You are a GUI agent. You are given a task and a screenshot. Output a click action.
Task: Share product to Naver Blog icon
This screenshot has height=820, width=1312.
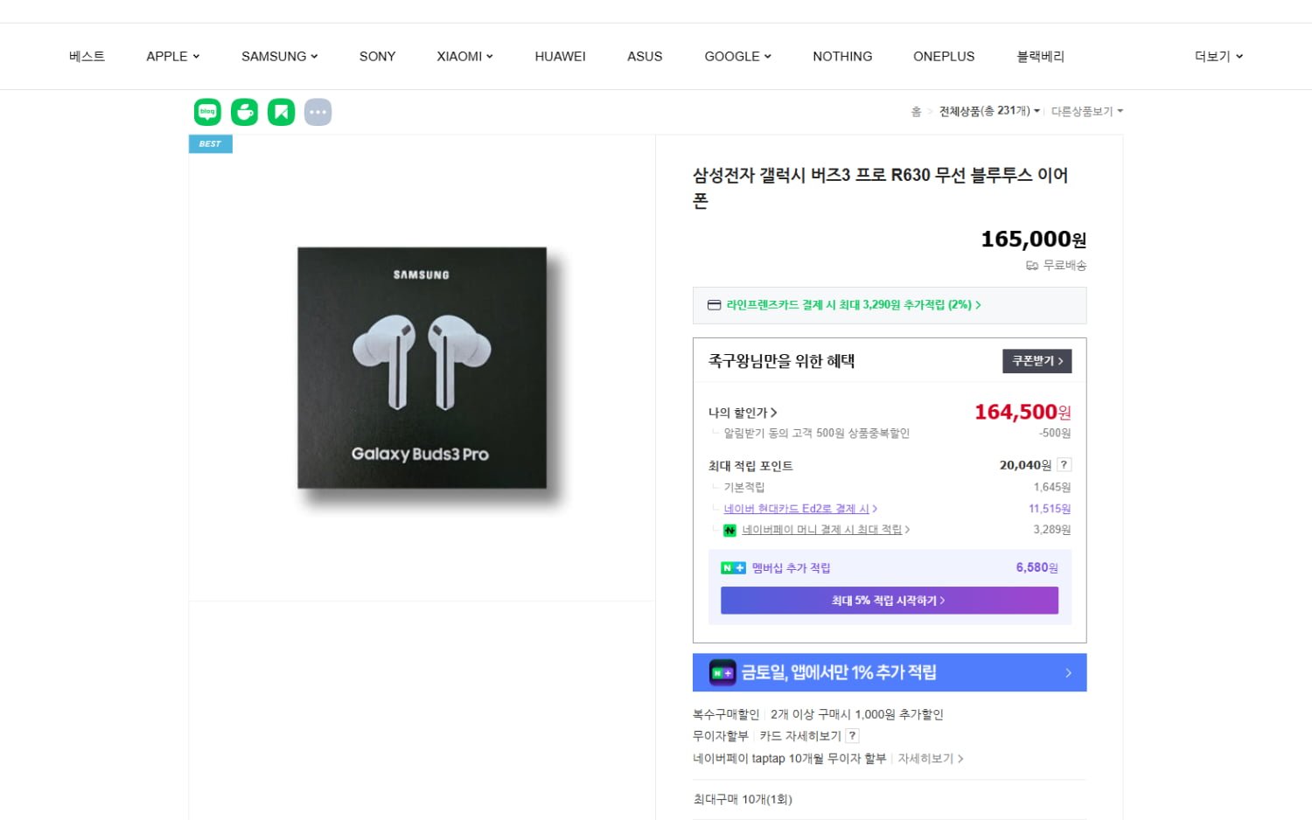(x=207, y=112)
